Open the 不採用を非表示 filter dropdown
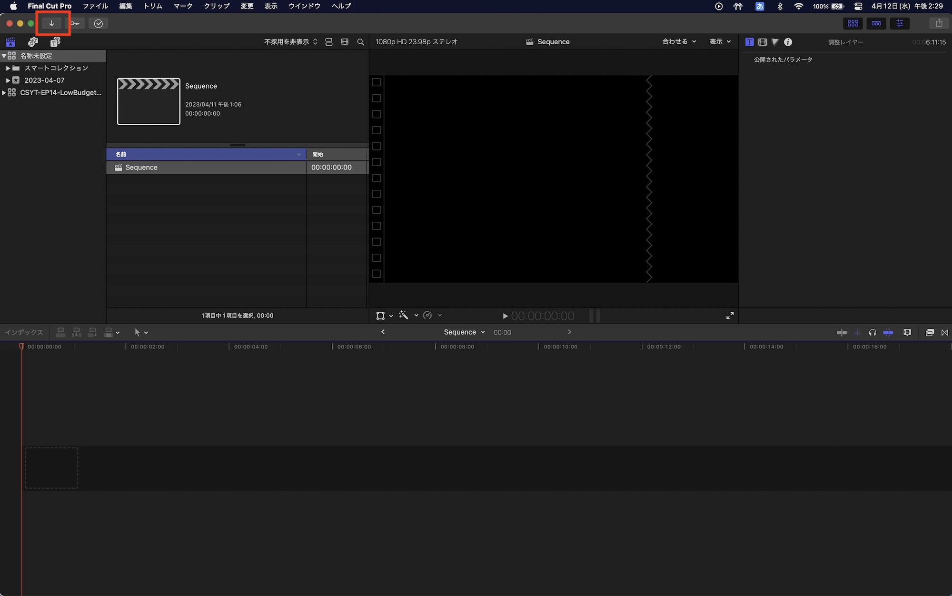The height and width of the screenshot is (596, 952). [x=288, y=41]
